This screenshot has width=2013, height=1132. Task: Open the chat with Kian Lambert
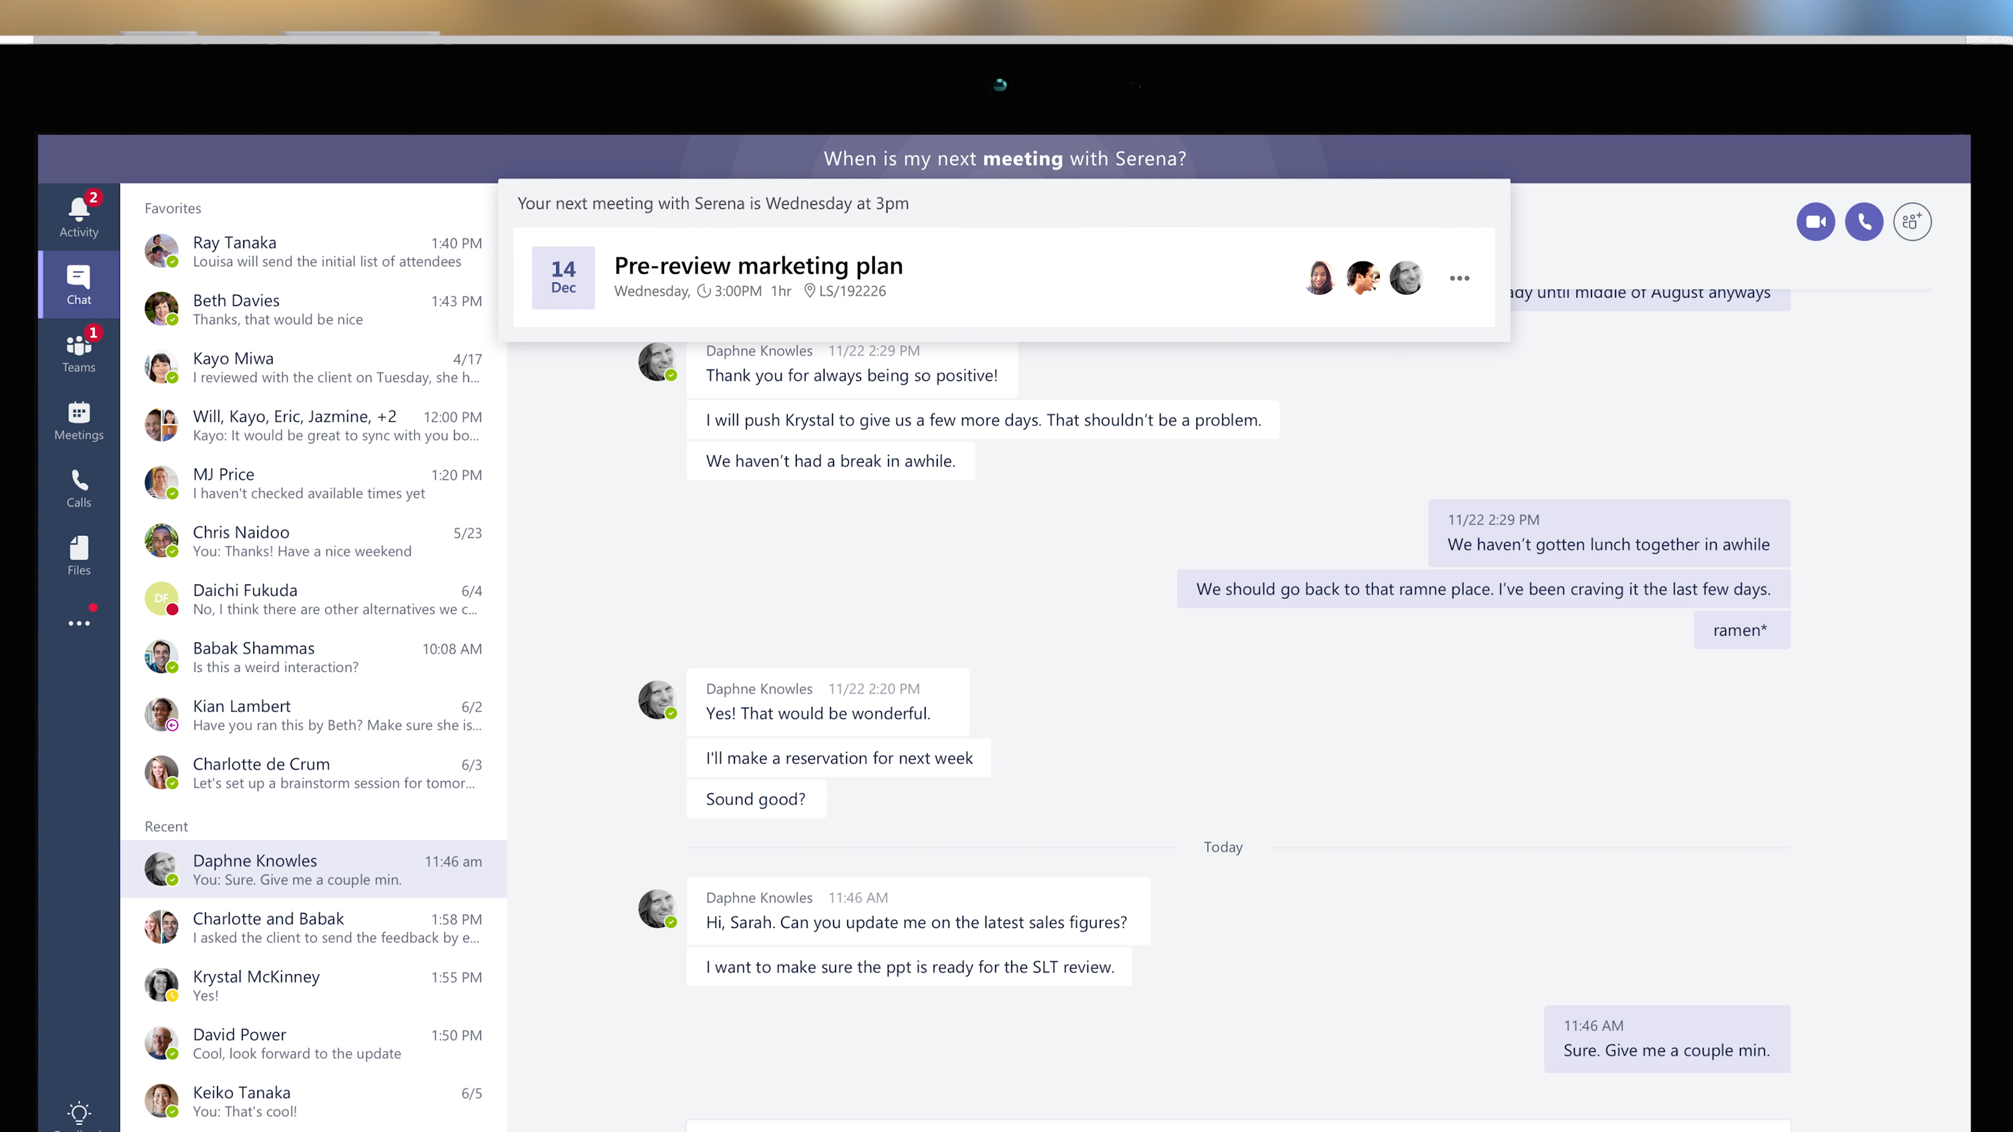point(313,715)
